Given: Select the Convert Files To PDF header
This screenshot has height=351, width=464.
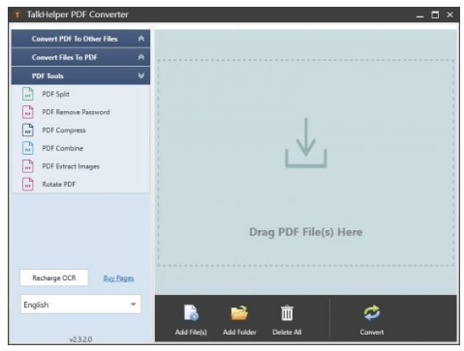Looking at the screenshot, I should [80, 57].
